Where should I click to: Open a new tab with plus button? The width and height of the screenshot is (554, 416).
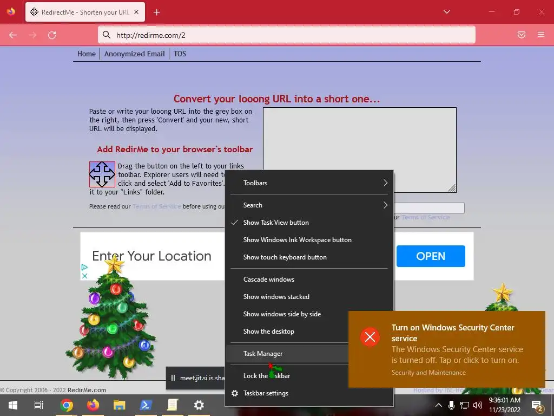pyautogui.click(x=157, y=12)
